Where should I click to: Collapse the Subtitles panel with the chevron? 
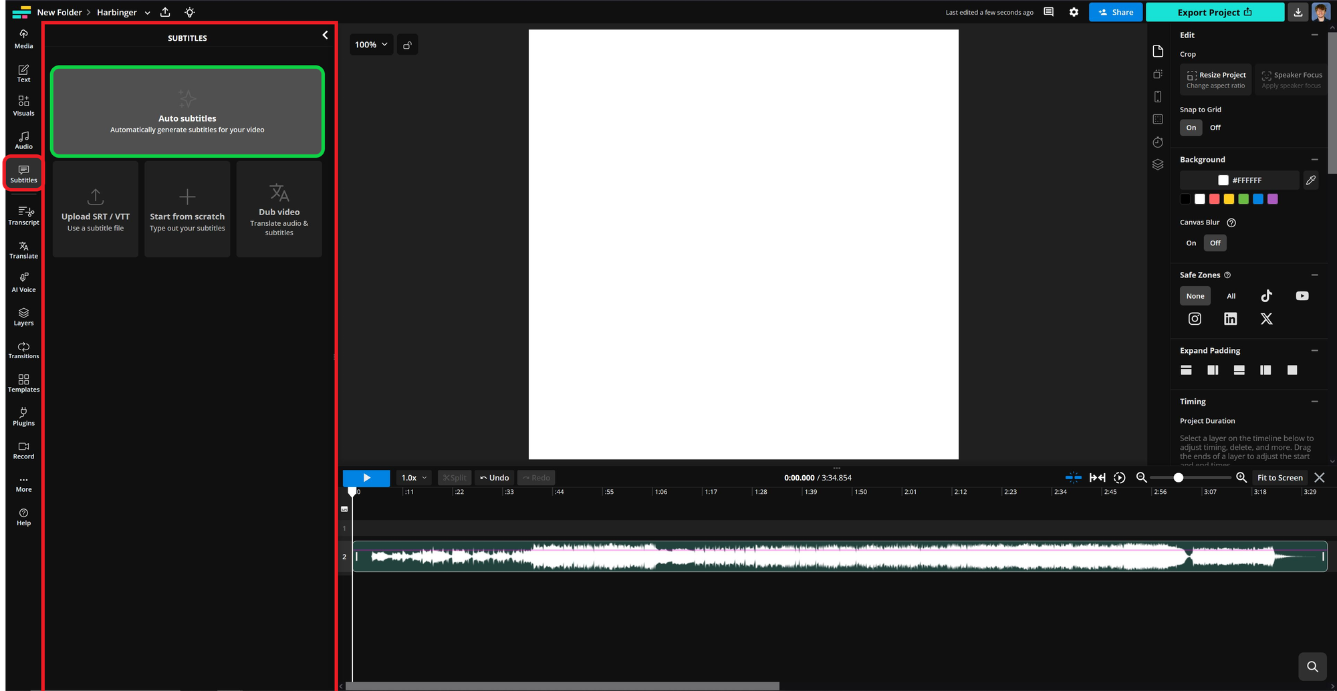point(326,35)
